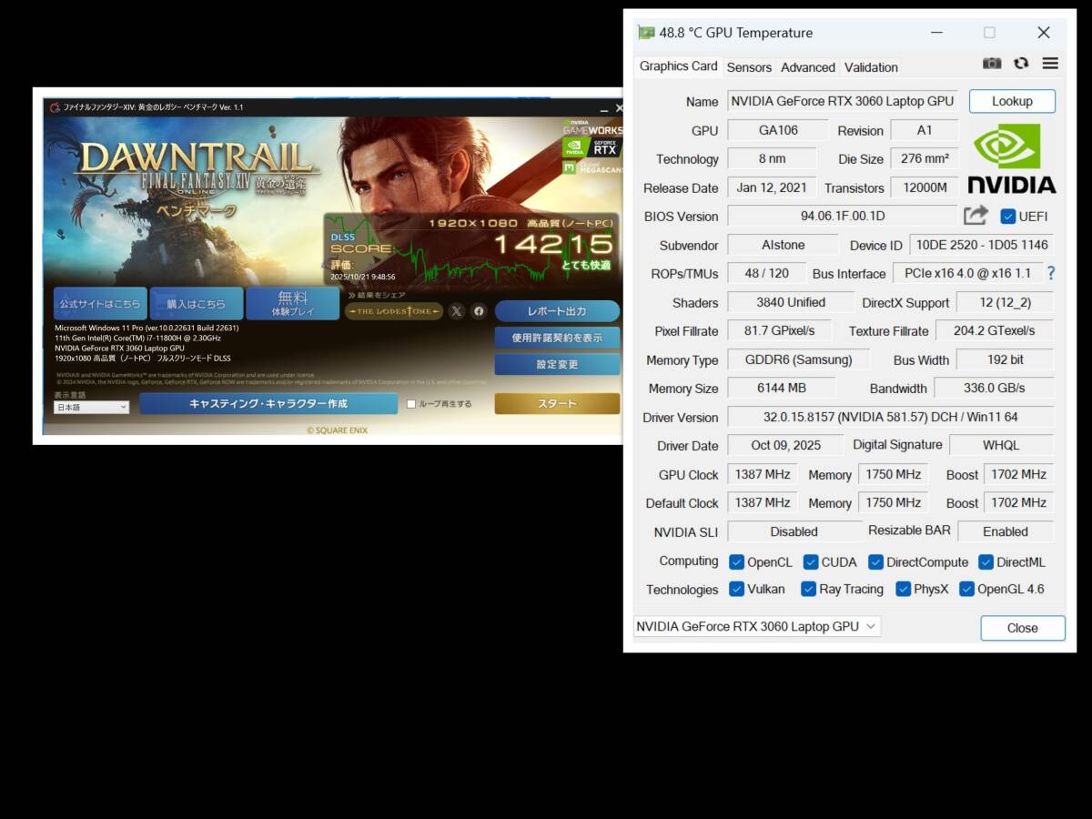Click the Subvendor value Alstone
This screenshot has height=819, width=1092.
click(783, 245)
